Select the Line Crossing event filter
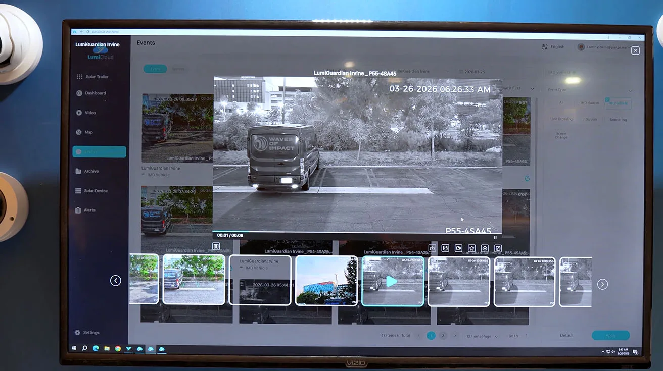This screenshot has height=371, width=663. [561, 119]
